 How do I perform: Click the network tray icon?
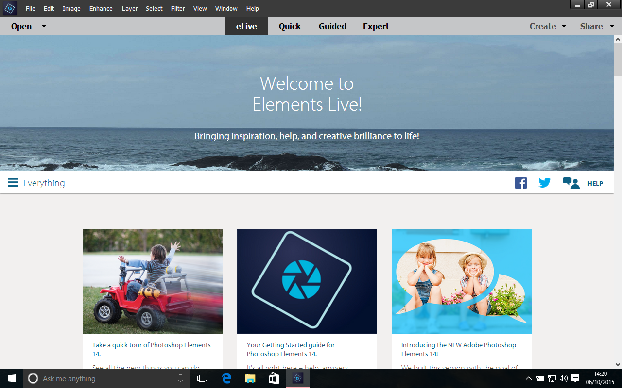(552, 378)
